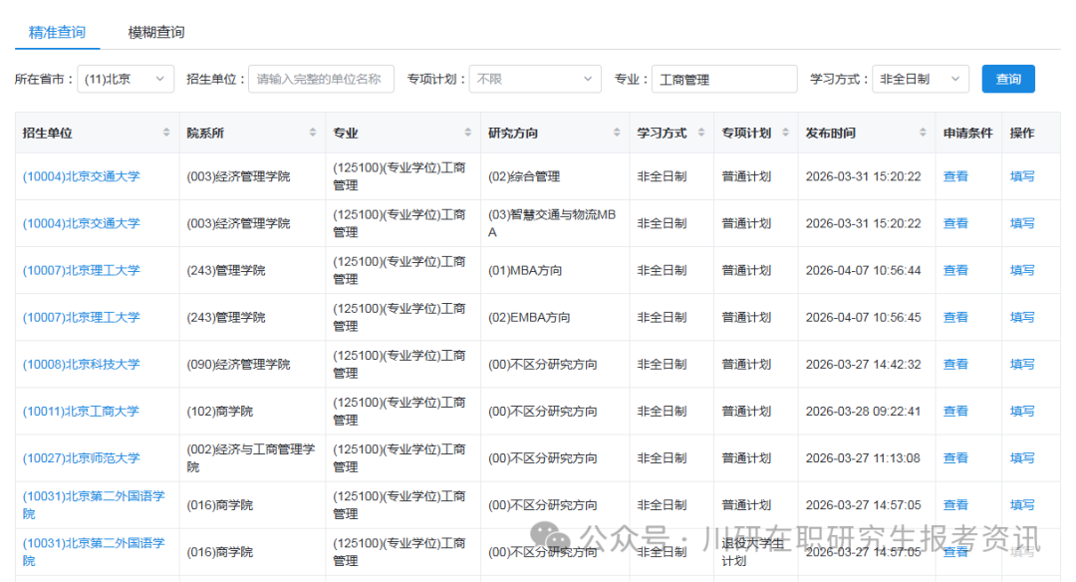The image size is (1076, 582).
Task: Select the 精准查询 tab
Action: pyautogui.click(x=57, y=32)
